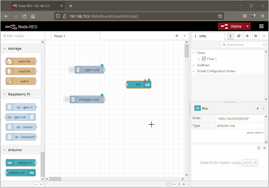This screenshot has width=269, height=188.
Task: Collapse all palette categories
Action: click(36, 184)
